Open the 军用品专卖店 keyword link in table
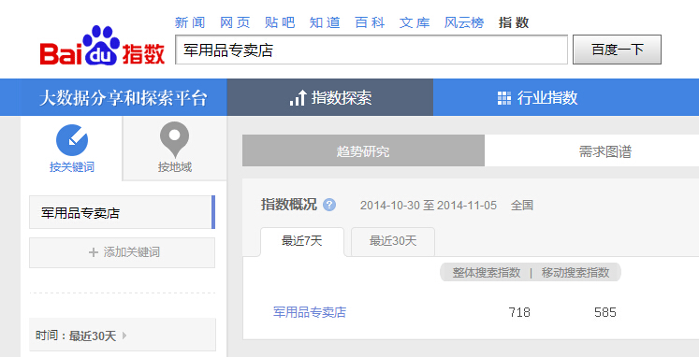The image size is (699, 357). click(x=310, y=312)
